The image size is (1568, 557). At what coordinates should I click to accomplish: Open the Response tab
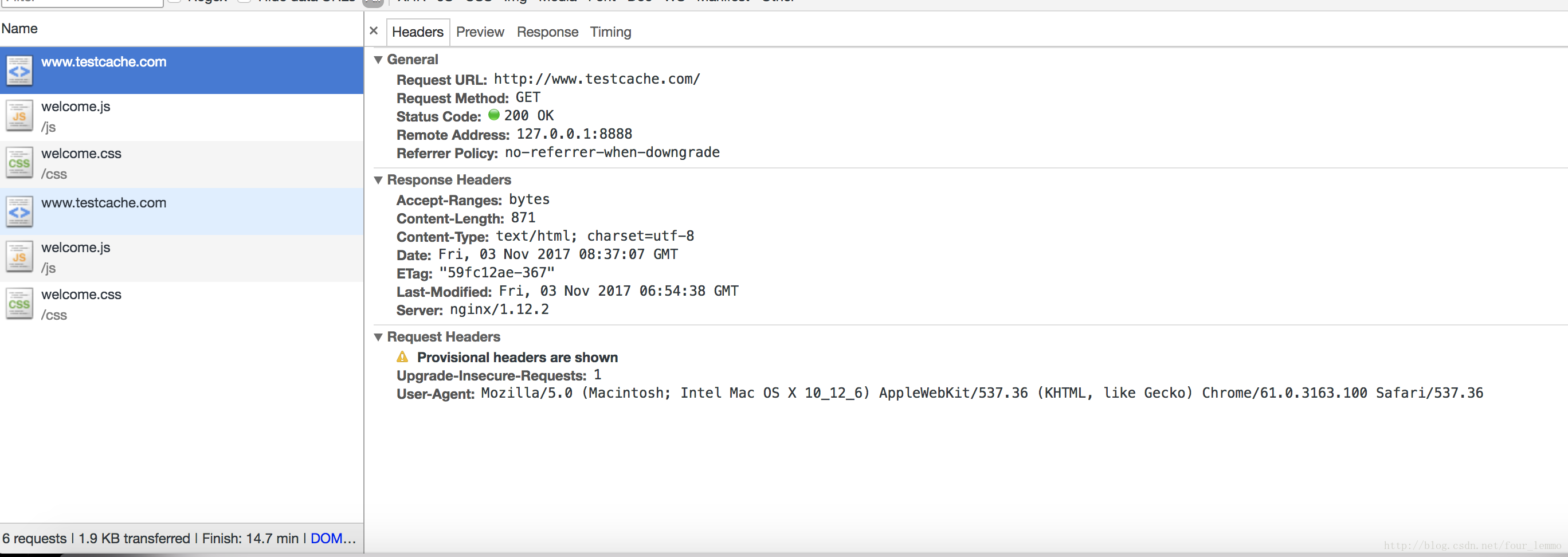[547, 32]
